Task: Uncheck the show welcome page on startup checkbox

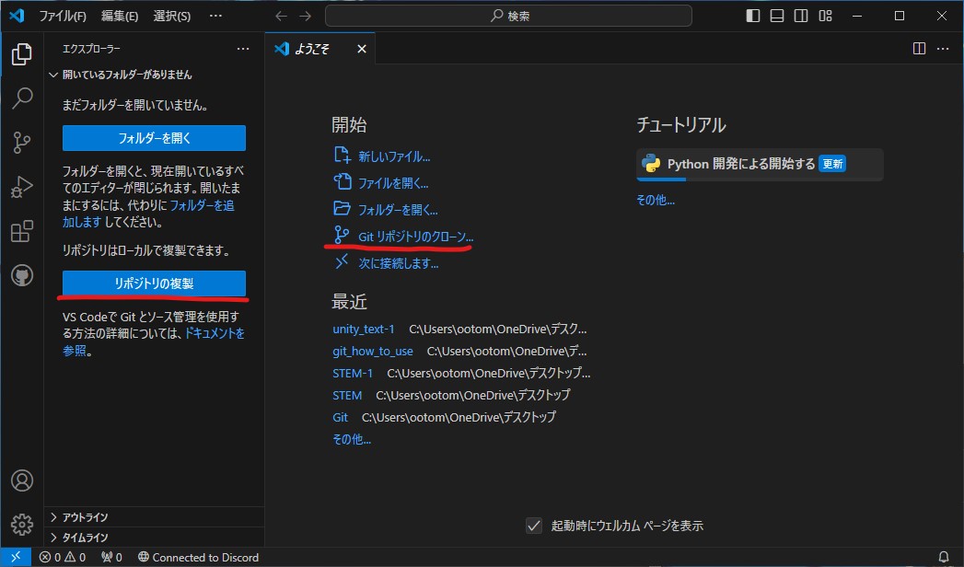Action: (x=534, y=526)
